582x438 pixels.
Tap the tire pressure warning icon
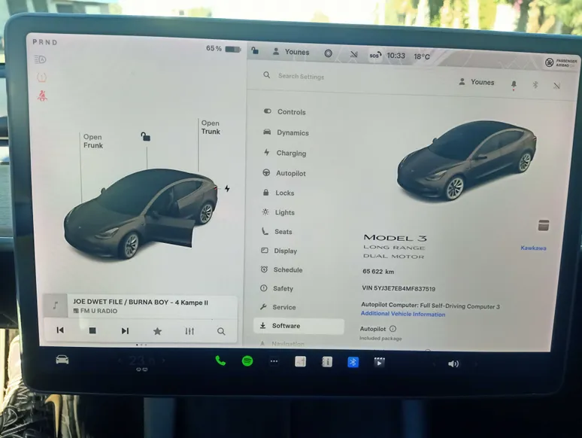41,78
